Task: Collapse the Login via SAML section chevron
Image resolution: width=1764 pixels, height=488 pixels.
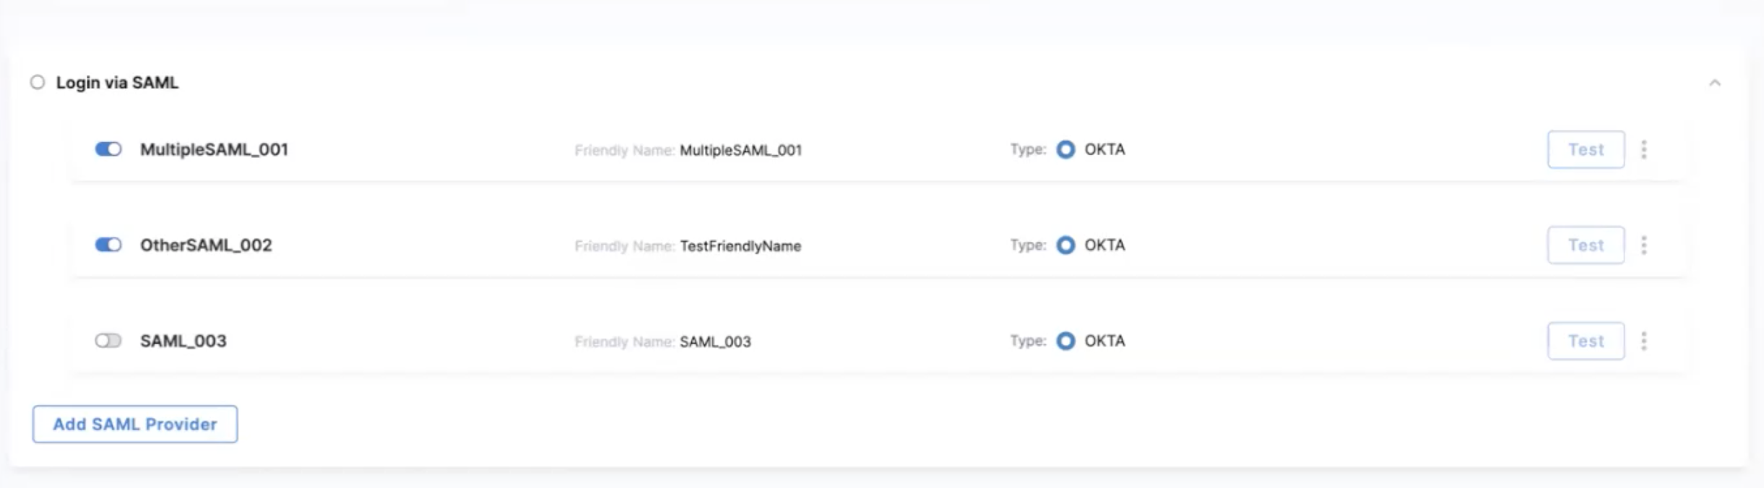Action: click(x=1715, y=83)
